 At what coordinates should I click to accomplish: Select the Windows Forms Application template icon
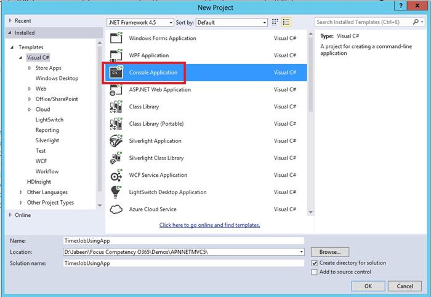coord(116,38)
